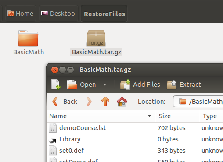Image resolution: width=223 pixels, height=162 pixels.
Task: Close the BasicMath.tar.gz archive window
Action: tap(54, 70)
